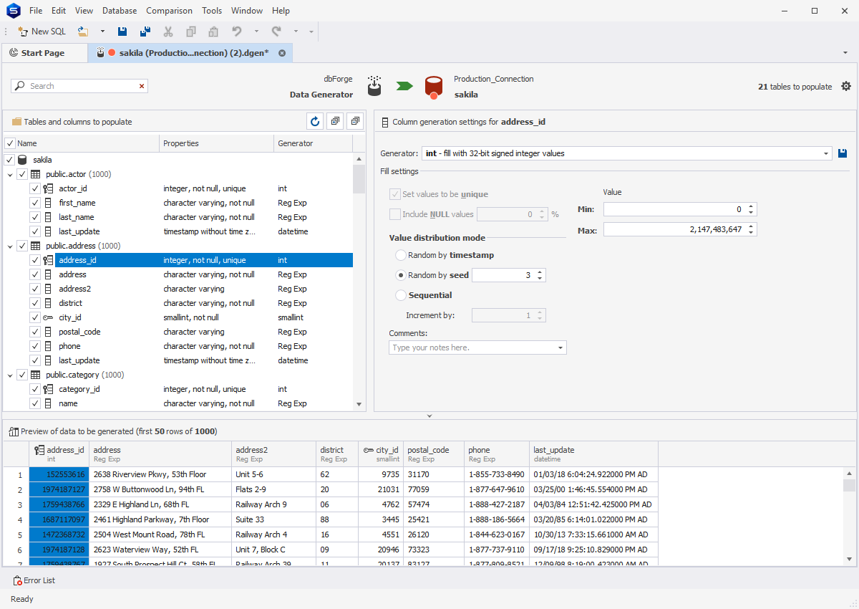Open the Undo history dropdown arrow
The width and height of the screenshot is (859, 609).
coord(256,32)
